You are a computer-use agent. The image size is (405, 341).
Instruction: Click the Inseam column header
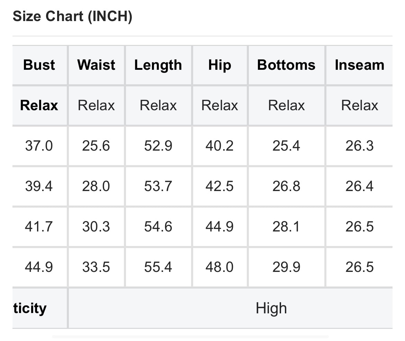click(359, 65)
